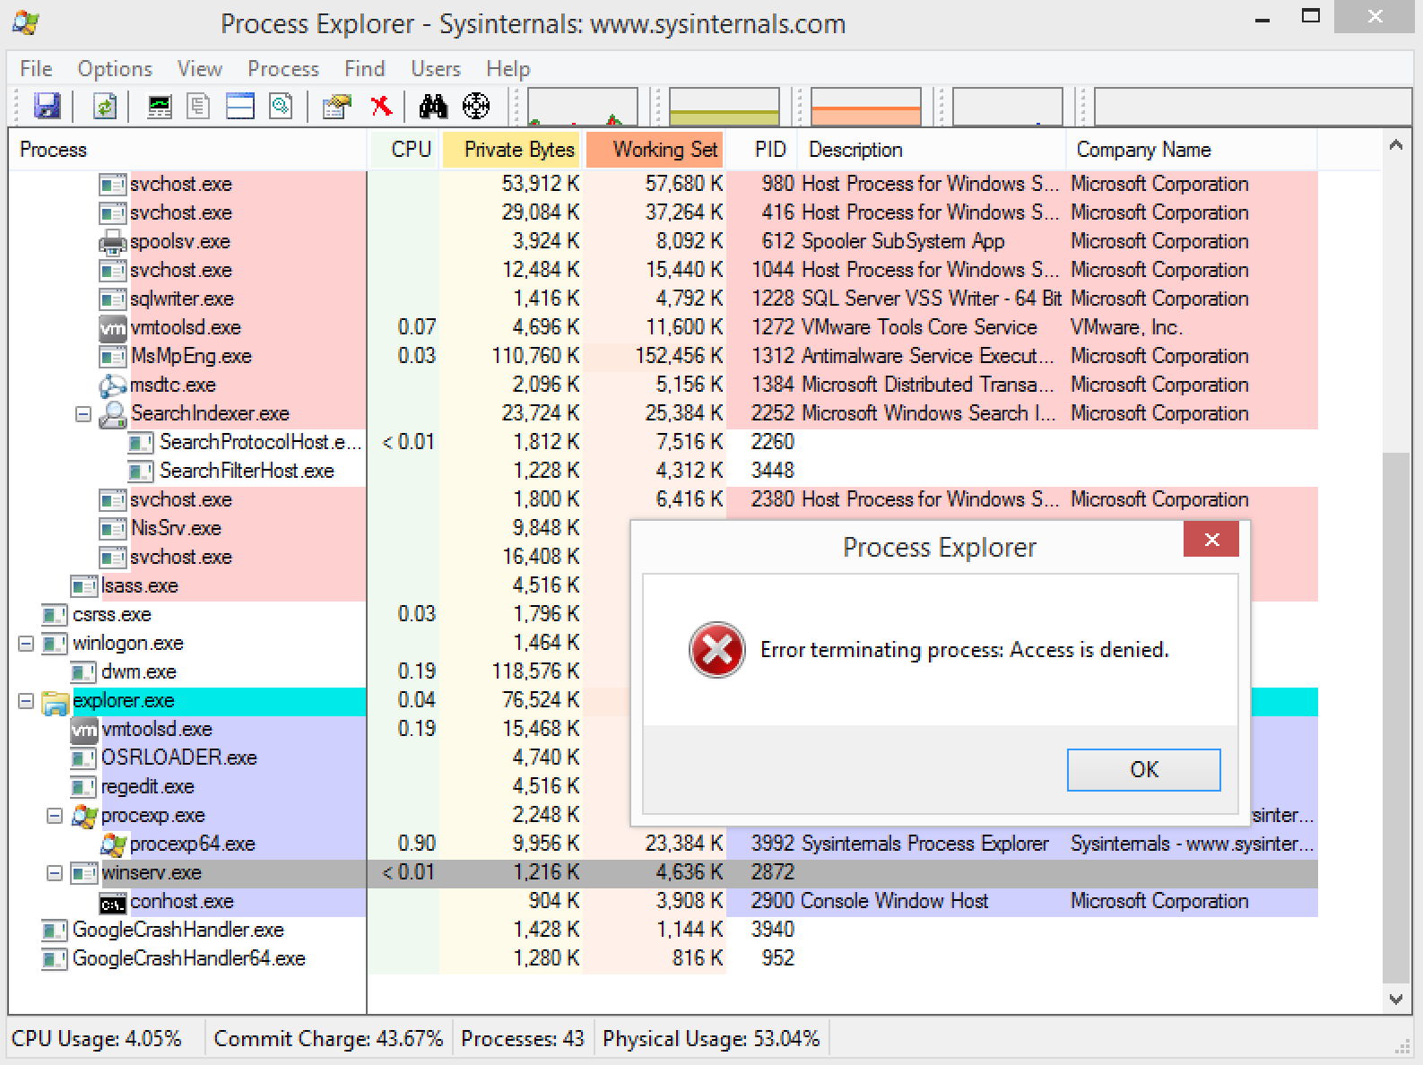Viewport: 1423px width, 1065px height.
Task: Open the Users menu
Action: click(x=436, y=69)
